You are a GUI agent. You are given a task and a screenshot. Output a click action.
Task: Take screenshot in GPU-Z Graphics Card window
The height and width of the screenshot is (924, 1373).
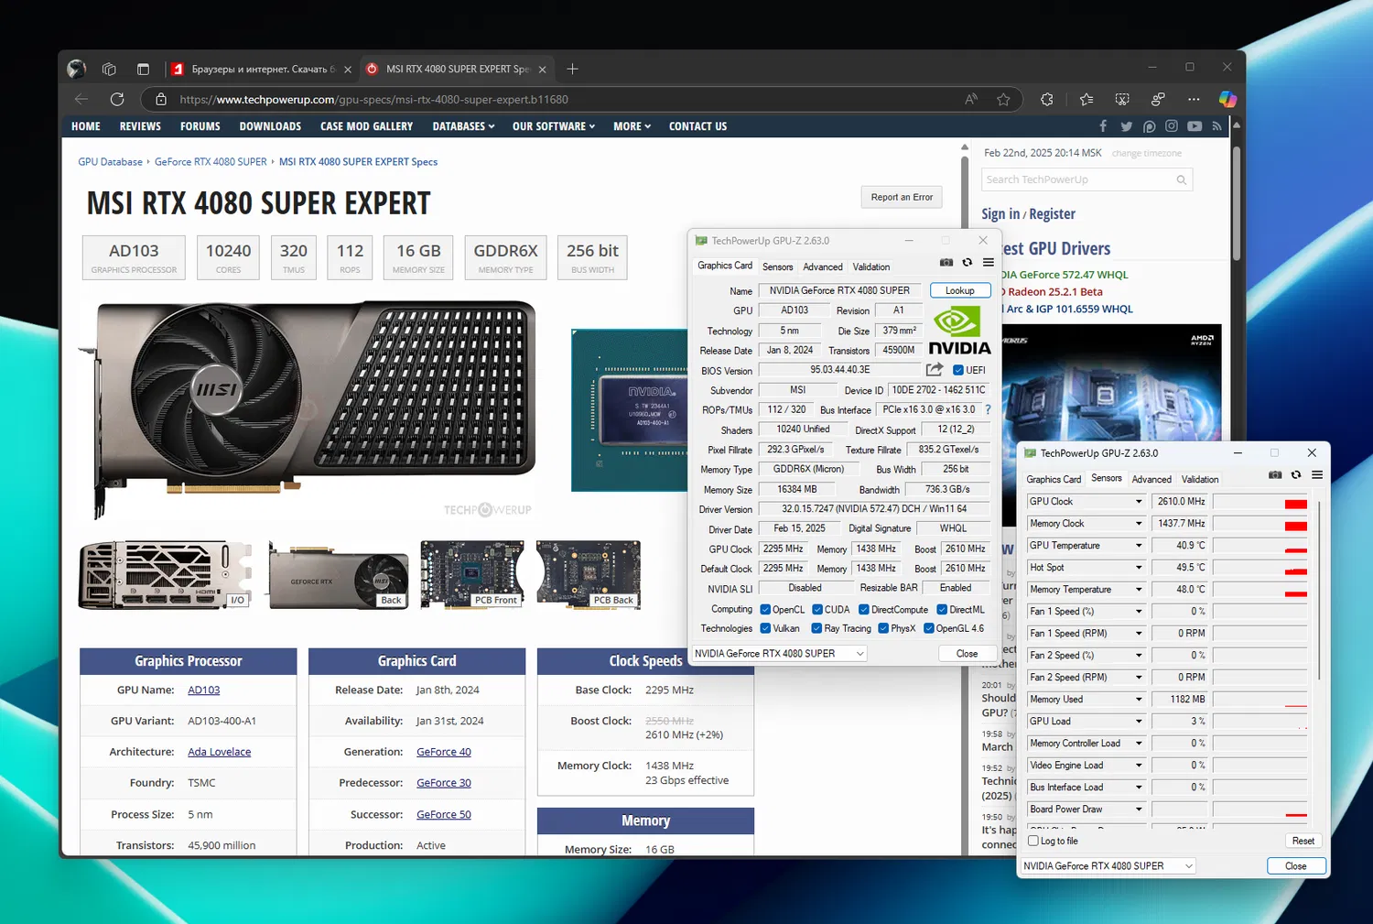(946, 263)
